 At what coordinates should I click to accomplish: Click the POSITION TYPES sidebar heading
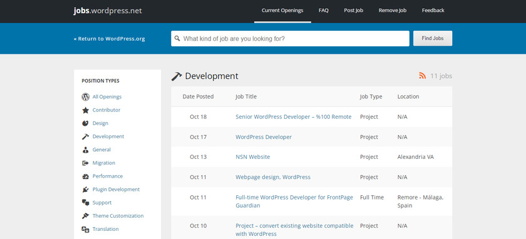coord(100,81)
